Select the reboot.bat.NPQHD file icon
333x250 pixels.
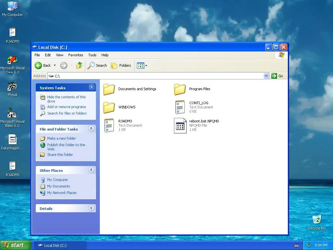pyautogui.click(x=180, y=125)
